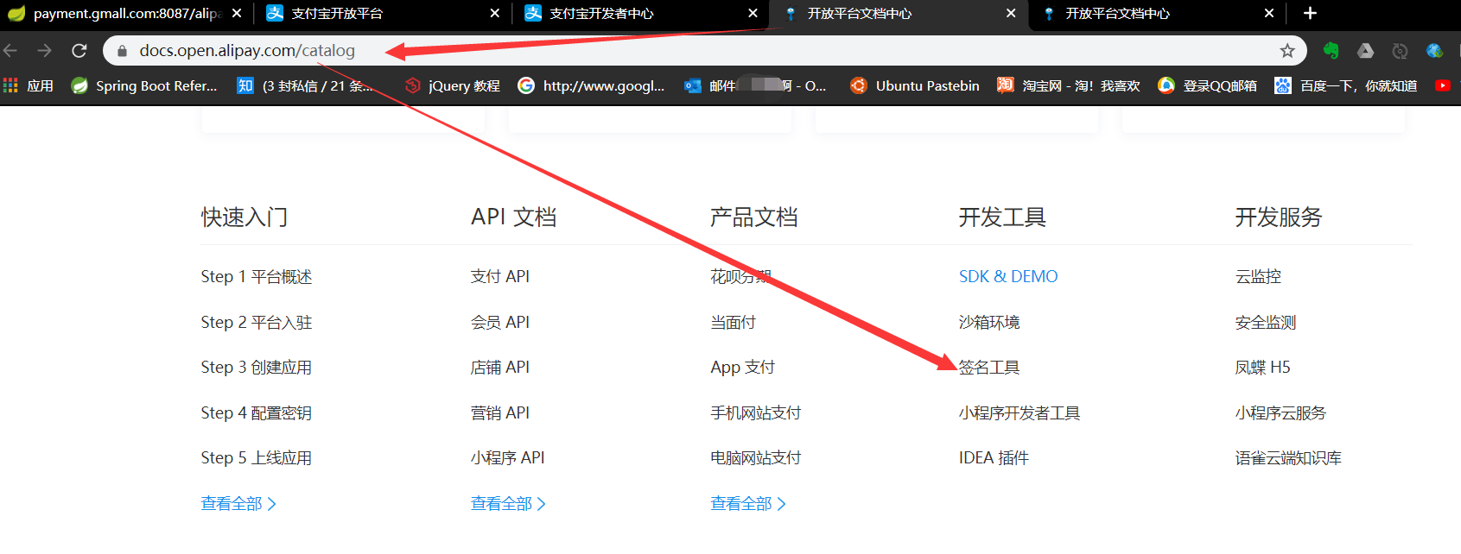The height and width of the screenshot is (554, 1461).
Task: Open the 安全监测 service link
Action: [1266, 323]
